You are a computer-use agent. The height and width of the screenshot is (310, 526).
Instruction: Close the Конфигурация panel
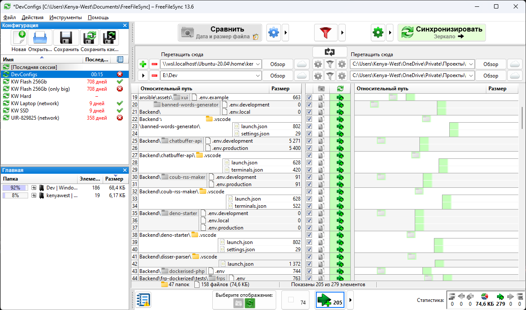(x=125, y=26)
